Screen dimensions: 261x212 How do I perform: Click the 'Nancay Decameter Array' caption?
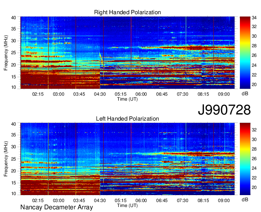[x=56, y=207]
